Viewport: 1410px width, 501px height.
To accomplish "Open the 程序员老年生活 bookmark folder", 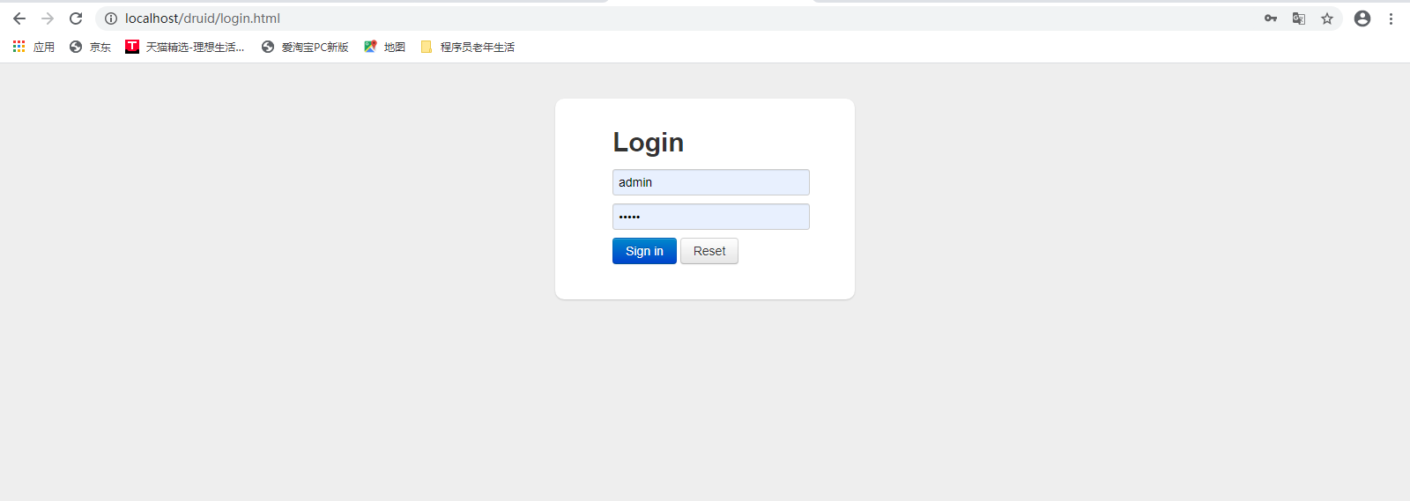I will pyautogui.click(x=468, y=47).
